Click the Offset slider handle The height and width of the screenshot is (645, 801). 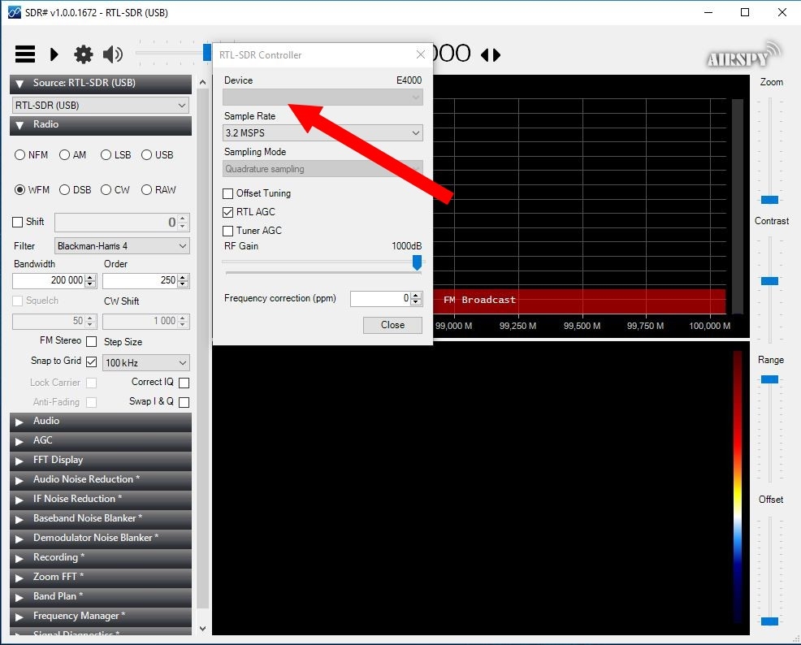click(x=769, y=621)
